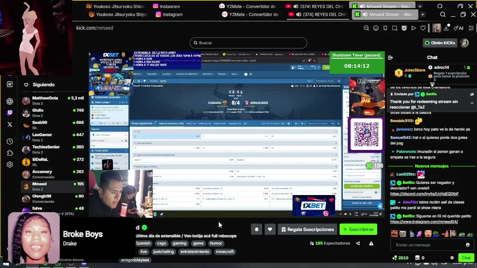Viewport: 477px width, 268px height.
Task: Open browser history clock icon
Action: coord(10,141)
